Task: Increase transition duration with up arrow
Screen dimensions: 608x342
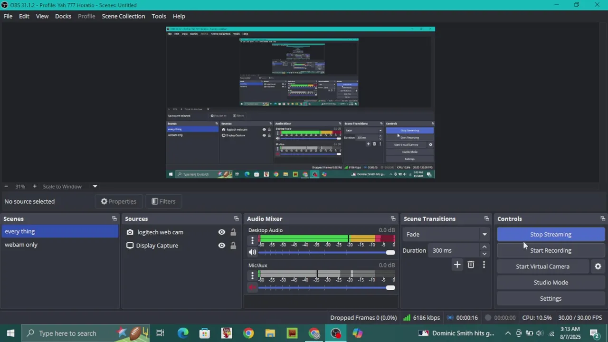Action: pos(484,247)
